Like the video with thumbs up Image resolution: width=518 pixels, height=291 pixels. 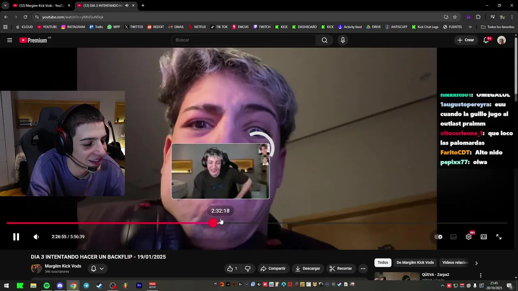(x=232, y=268)
